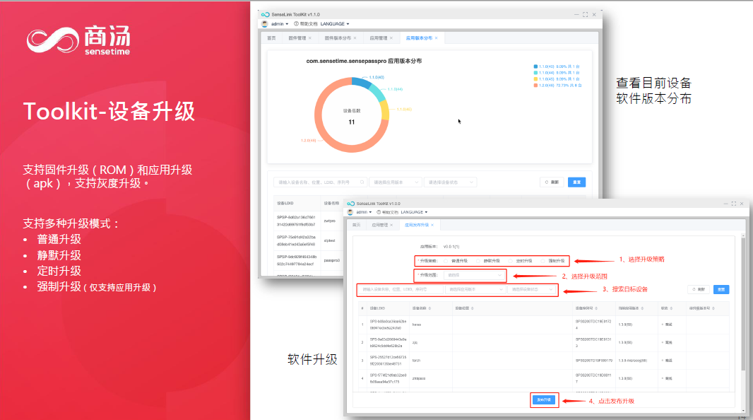Screen dimensions: 753x420
Task: Sort the table by 设备名称 column
Action: [429, 308]
